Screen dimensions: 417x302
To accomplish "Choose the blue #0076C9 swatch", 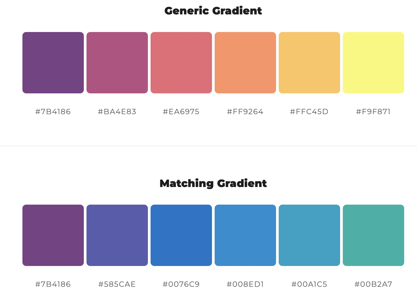I will pos(181,235).
